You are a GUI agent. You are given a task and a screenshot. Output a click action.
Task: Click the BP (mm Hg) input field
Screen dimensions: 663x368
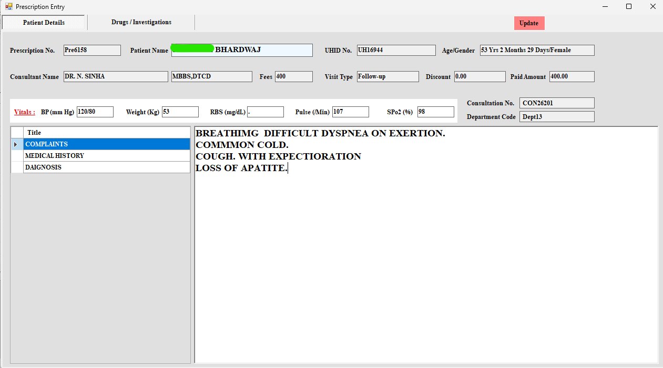[95, 112]
